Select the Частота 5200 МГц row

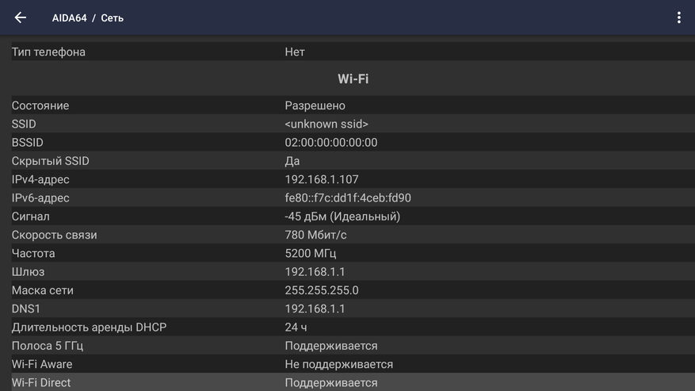pos(347,254)
